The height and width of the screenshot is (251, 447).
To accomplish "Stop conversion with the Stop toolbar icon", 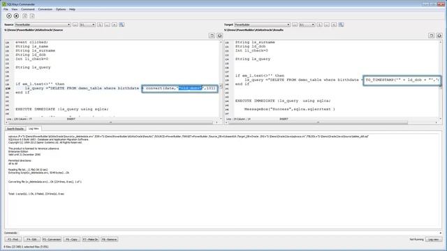I will click(17, 16).
